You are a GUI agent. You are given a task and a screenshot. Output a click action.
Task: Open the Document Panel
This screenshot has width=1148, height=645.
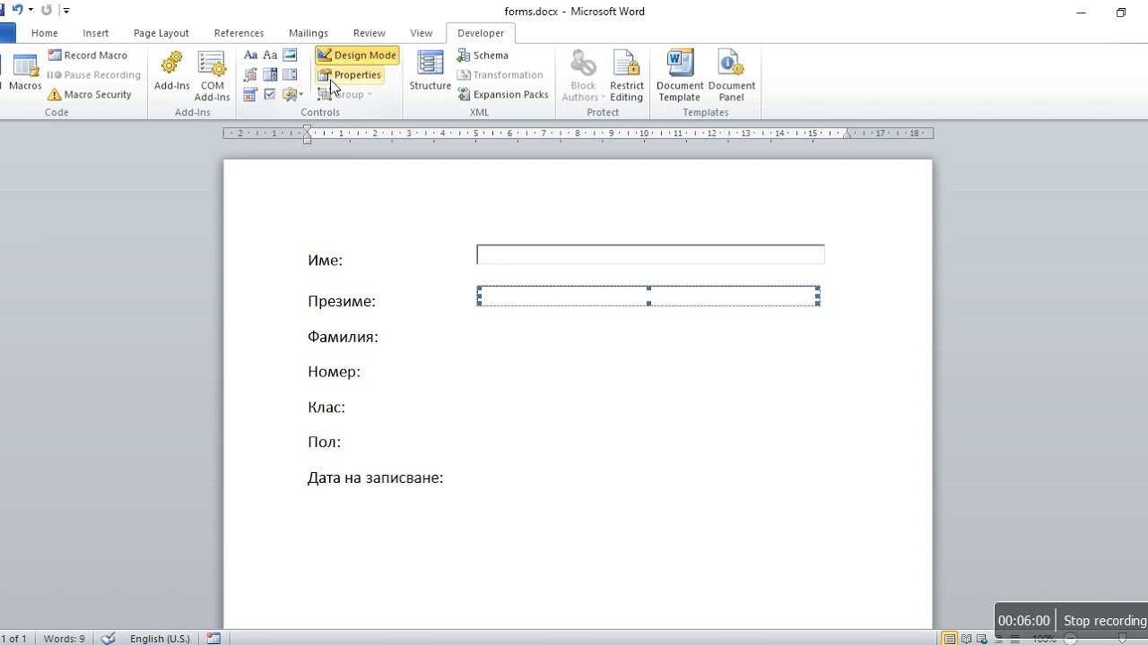732,76
